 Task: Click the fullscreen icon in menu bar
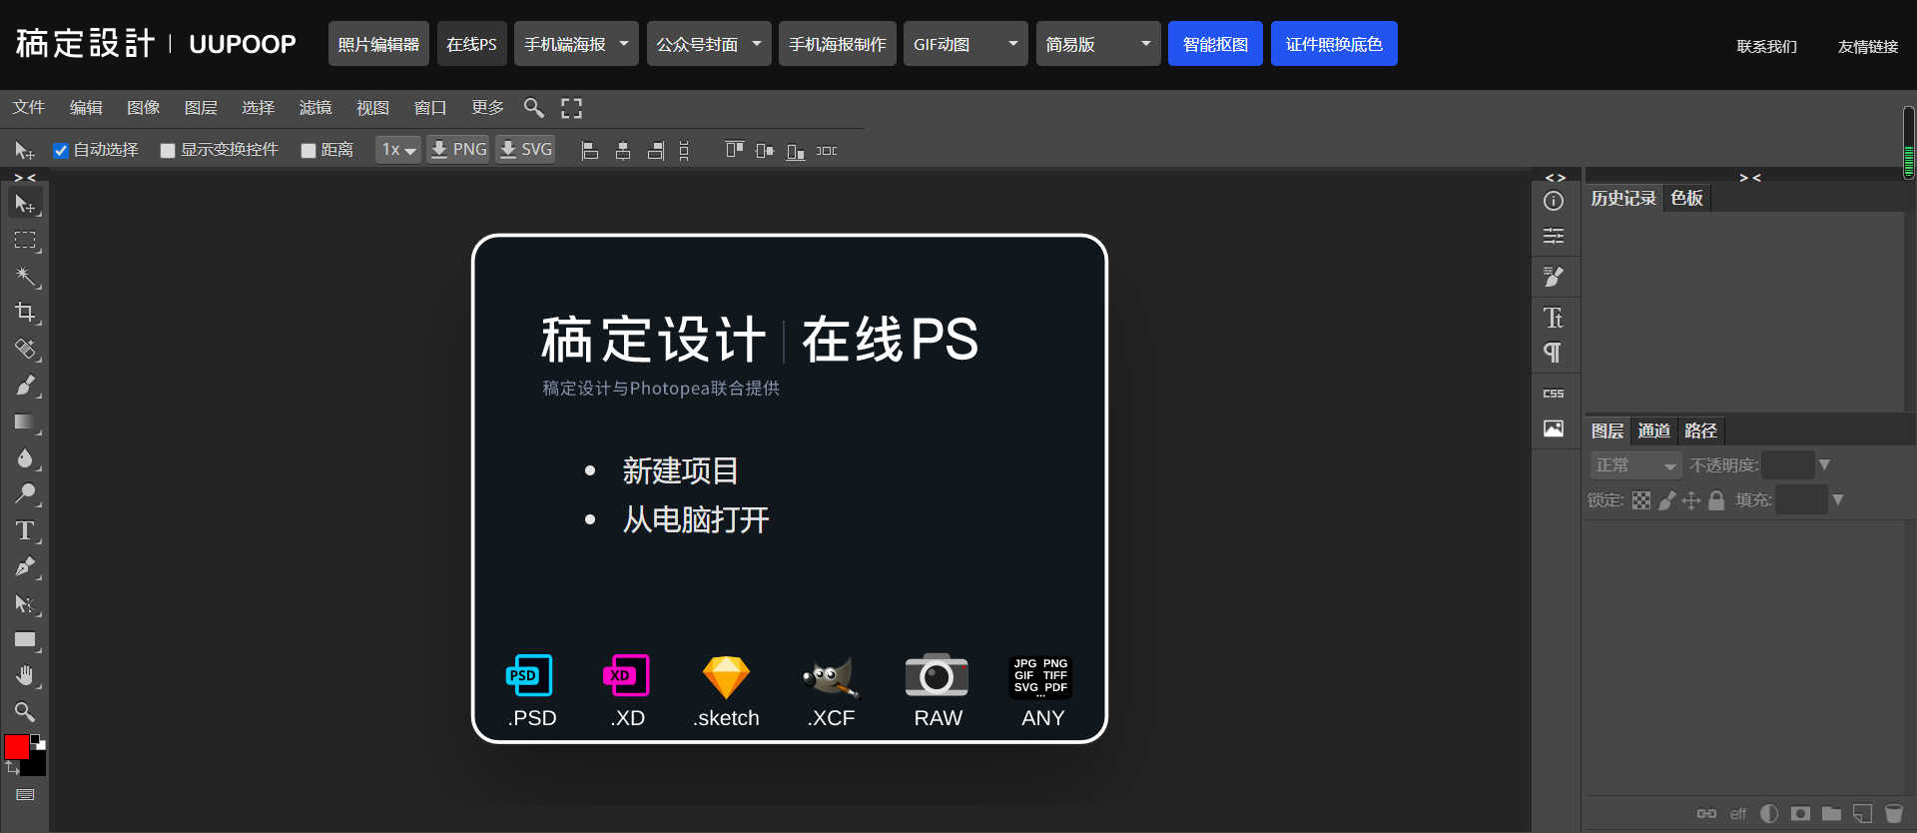coord(571,108)
